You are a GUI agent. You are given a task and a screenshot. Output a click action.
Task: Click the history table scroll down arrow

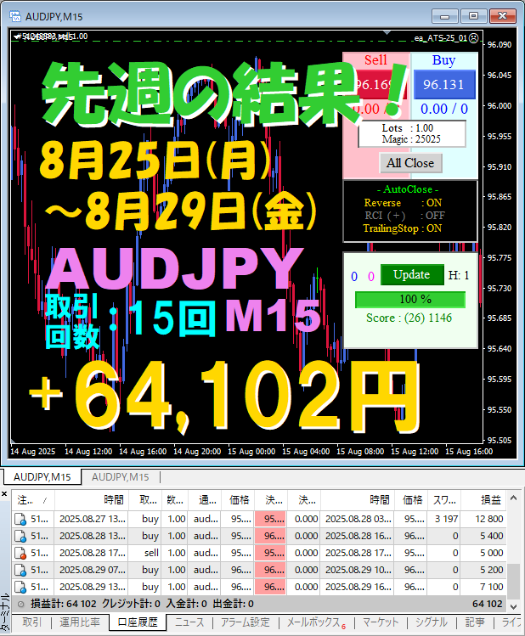[x=513, y=606]
